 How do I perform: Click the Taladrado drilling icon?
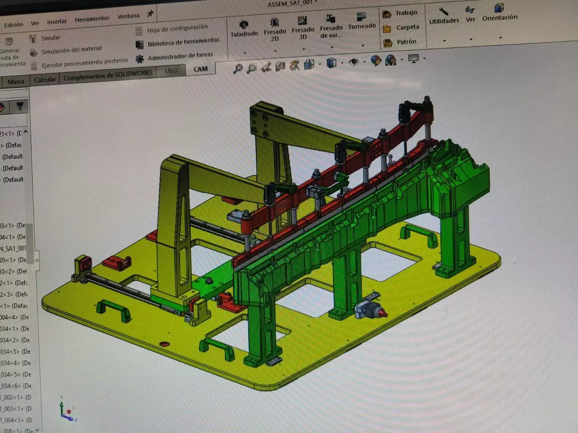(x=244, y=24)
